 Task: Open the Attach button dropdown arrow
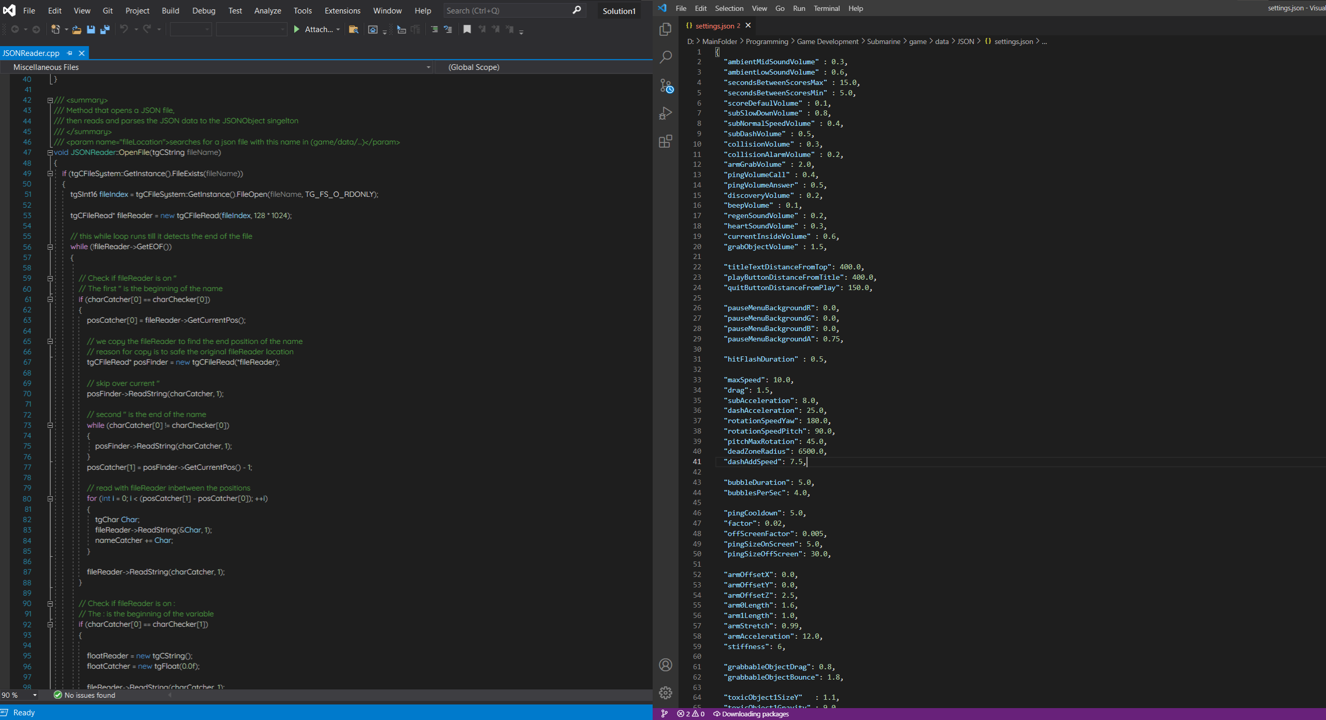pos(338,30)
